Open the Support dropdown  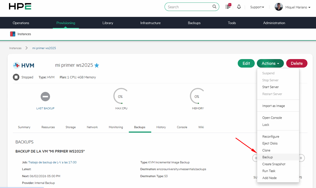point(257,7)
